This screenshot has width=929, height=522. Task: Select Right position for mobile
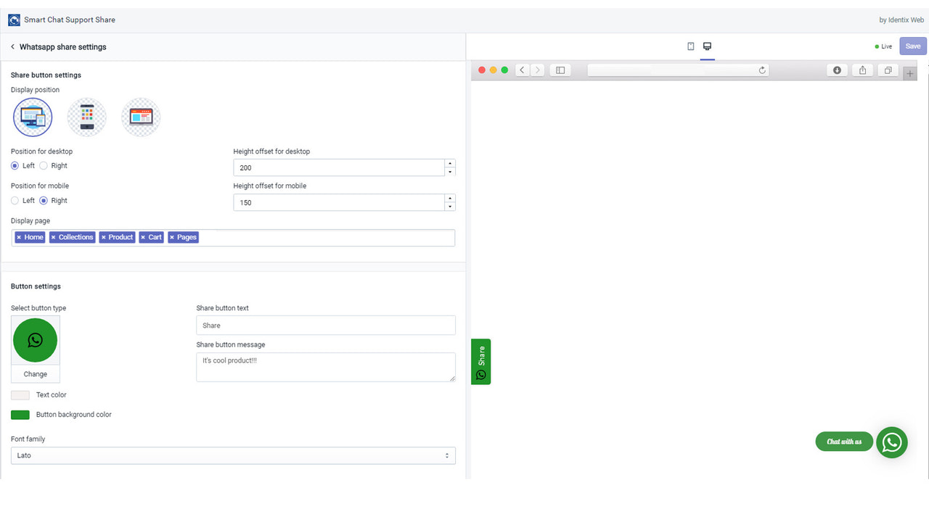43,200
